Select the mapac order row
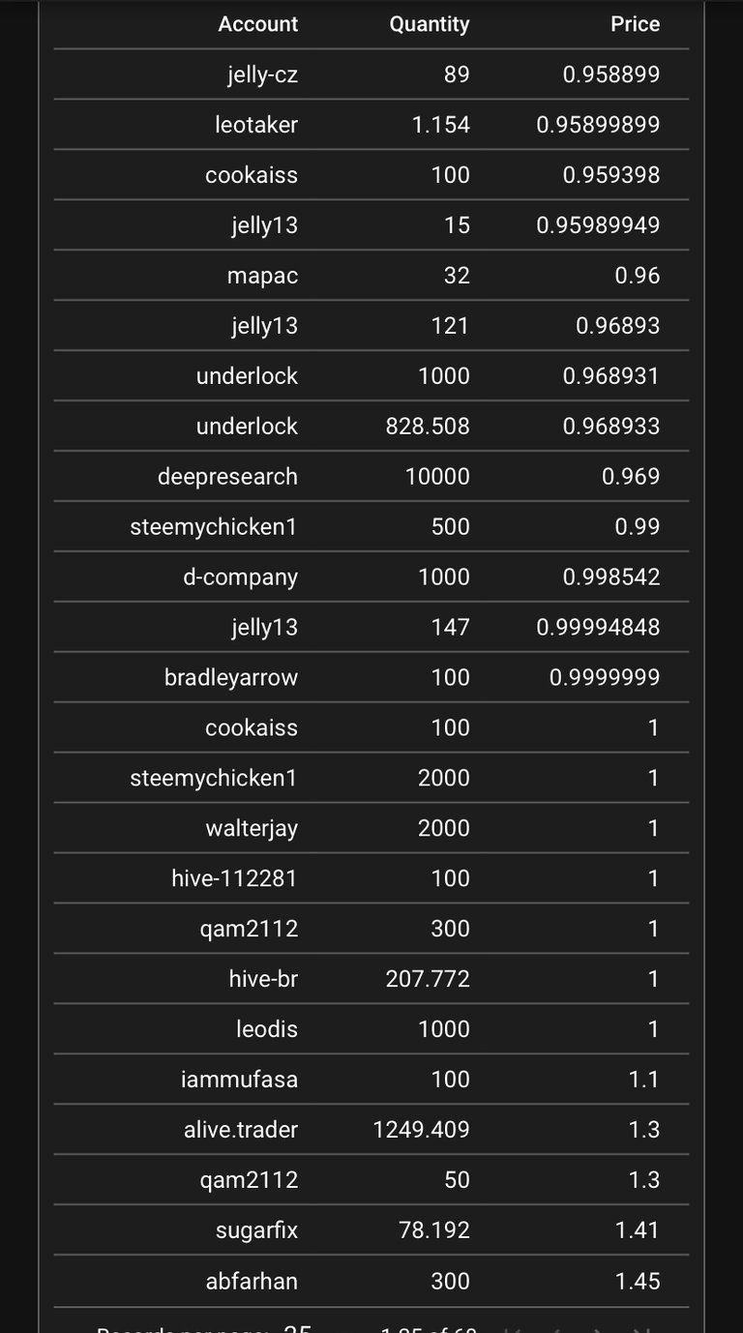The image size is (743, 1333). click(371, 276)
